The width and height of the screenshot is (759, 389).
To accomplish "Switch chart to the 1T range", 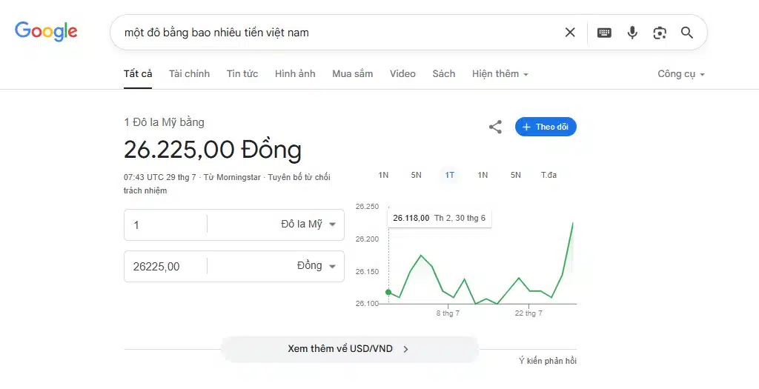I will 449,175.
